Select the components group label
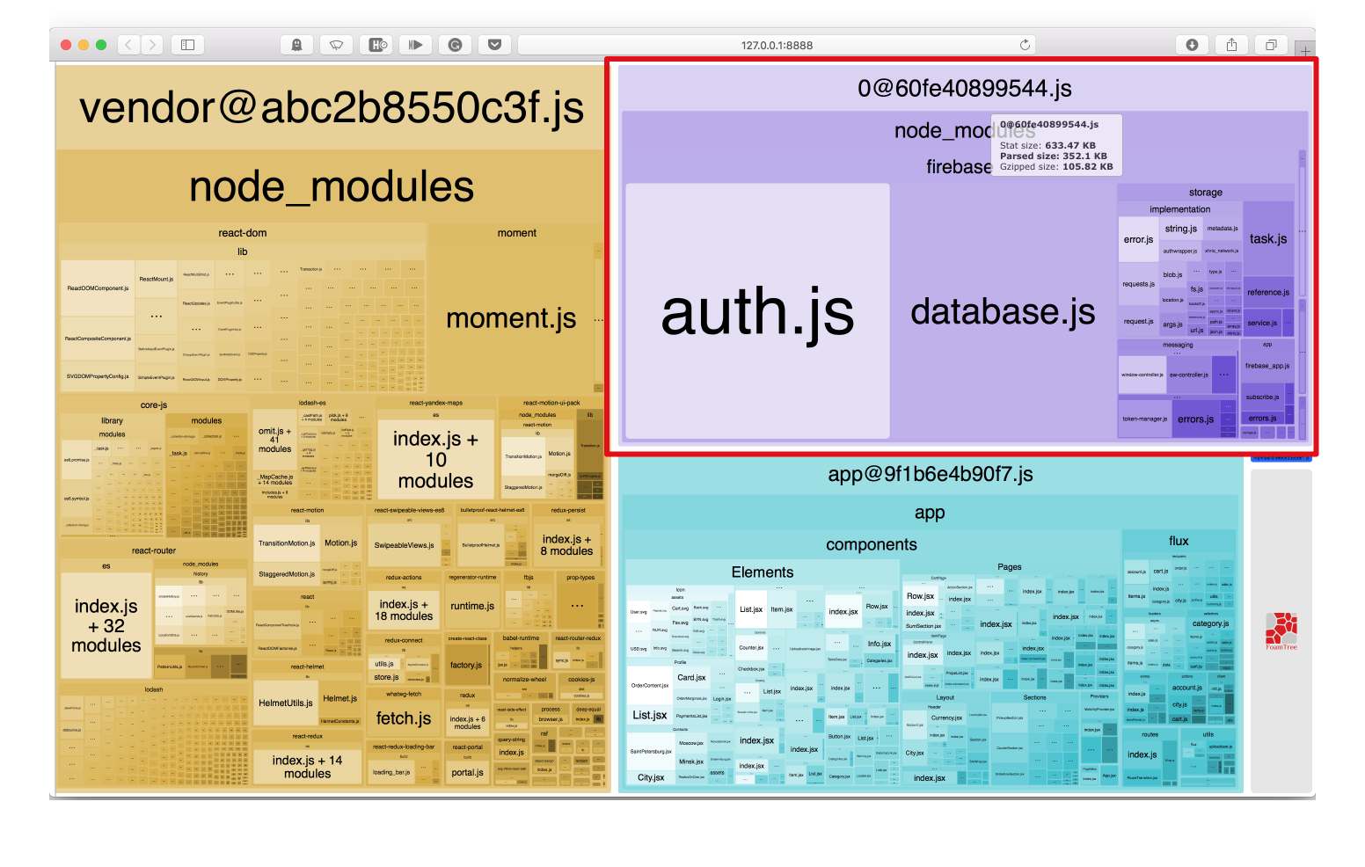The width and height of the screenshot is (1365, 867). (x=871, y=545)
